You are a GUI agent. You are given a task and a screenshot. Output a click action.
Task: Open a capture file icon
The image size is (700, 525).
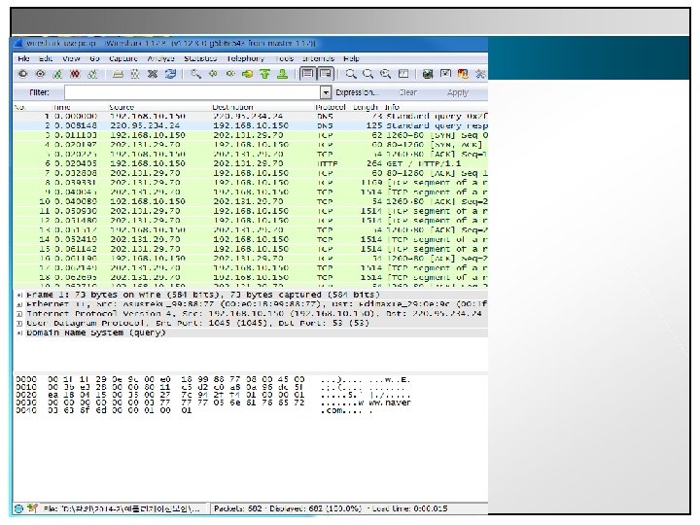(118, 74)
